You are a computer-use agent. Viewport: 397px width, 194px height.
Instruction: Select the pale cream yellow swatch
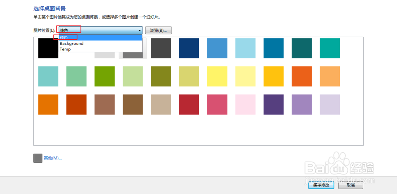(245, 77)
